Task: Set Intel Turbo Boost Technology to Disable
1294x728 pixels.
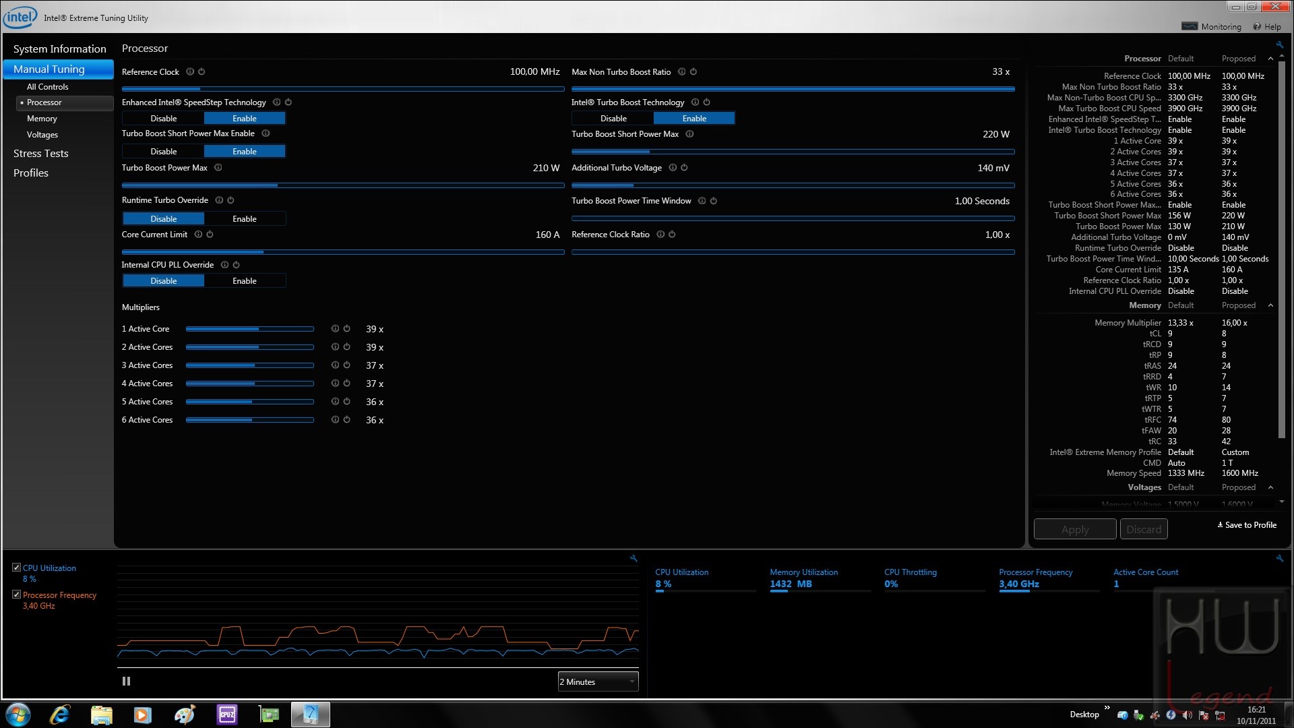Action: pos(613,119)
